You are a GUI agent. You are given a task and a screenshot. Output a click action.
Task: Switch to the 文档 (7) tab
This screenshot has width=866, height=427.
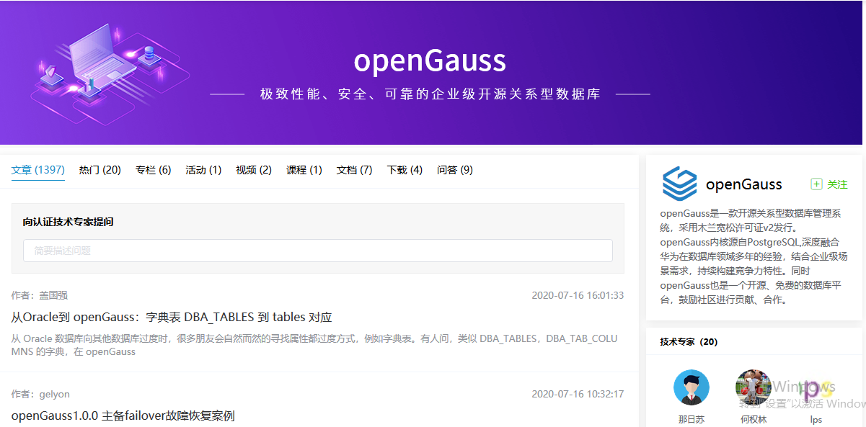(354, 170)
